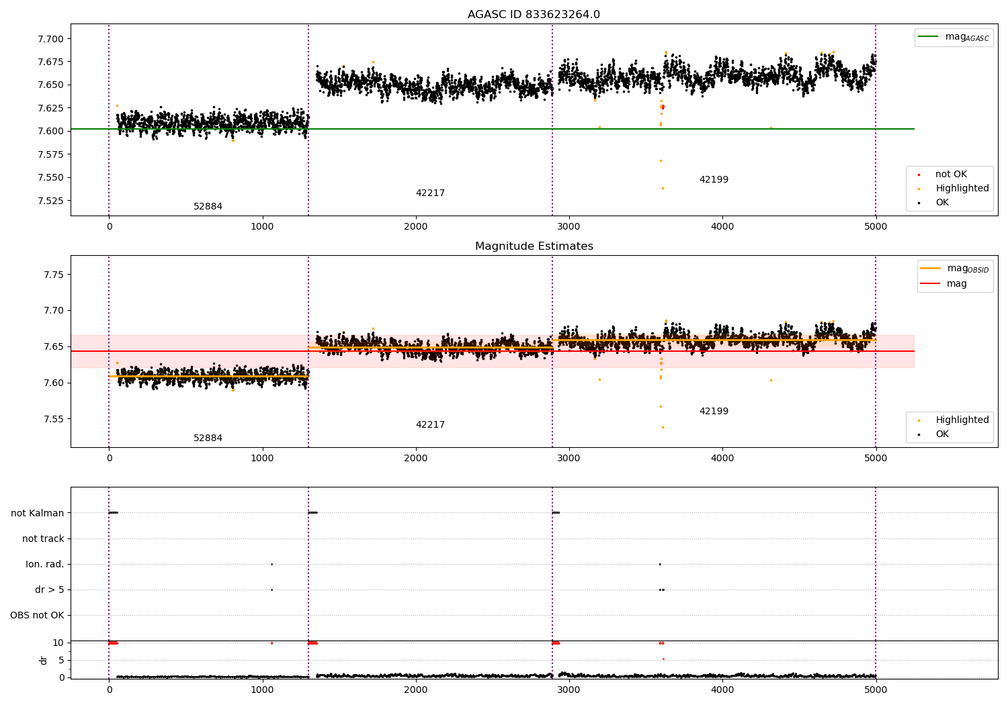The height and width of the screenshot is (705, 1008).
Task: Click the 'AGASC ID 833623264.0' plot title
Action: pos(534,15)
